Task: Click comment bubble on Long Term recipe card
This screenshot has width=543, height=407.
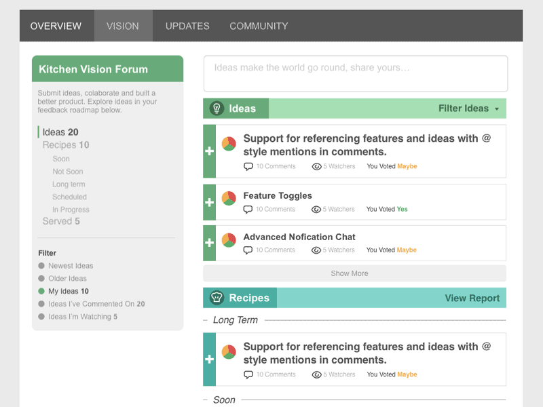Action: point(248,375)
